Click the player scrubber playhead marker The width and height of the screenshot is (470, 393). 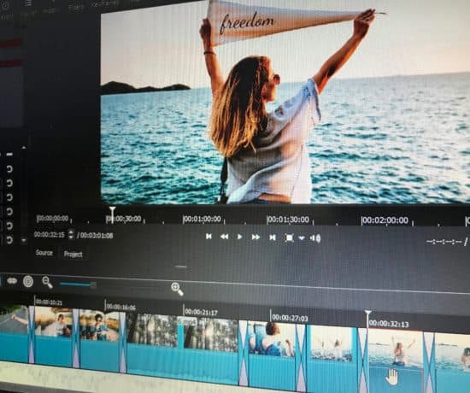click(x=112, y=214)
